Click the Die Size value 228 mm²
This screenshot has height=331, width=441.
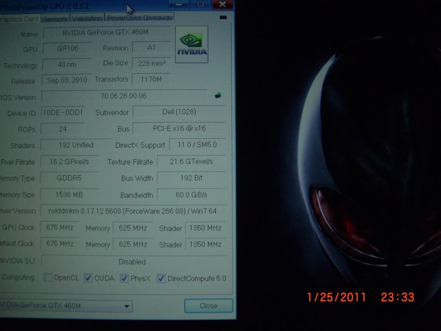[x=151, y=63]
